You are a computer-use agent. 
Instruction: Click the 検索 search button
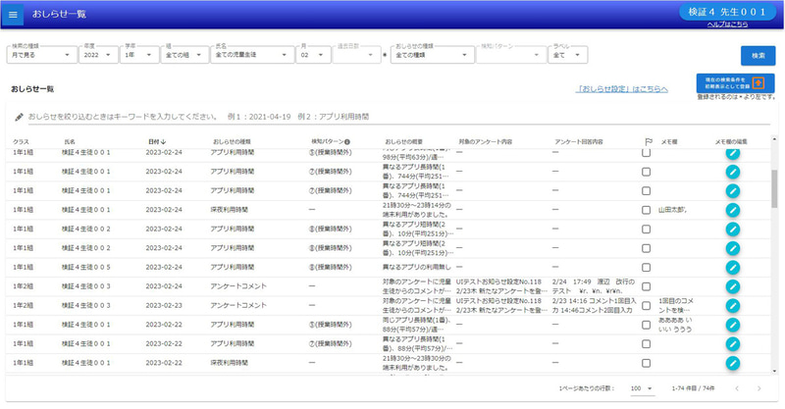click(x=758, y=56)
